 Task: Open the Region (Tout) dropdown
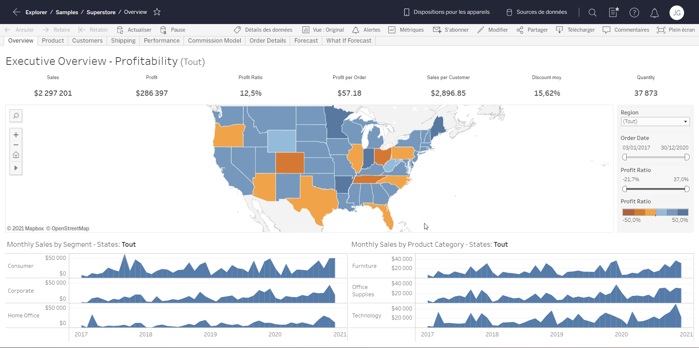point(655,122)
